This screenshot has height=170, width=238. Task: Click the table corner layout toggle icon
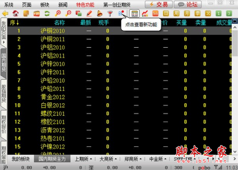(x=234, y=21)
